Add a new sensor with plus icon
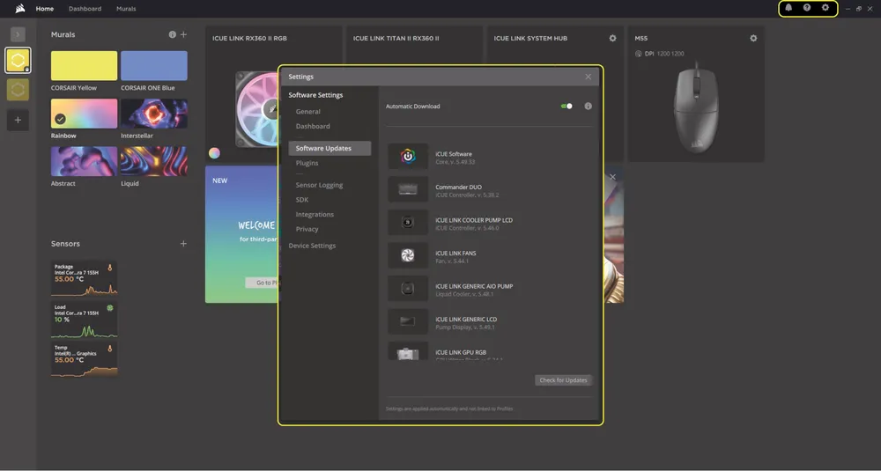This screenshot has height=471, width=881. point(183,244)
